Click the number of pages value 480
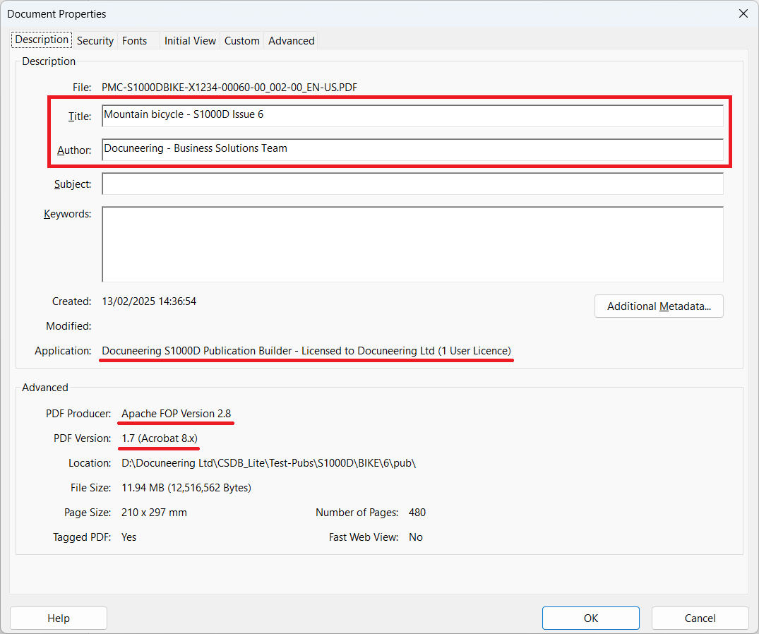Viewport: 759px width, 634px height. (x=417, y=513)
